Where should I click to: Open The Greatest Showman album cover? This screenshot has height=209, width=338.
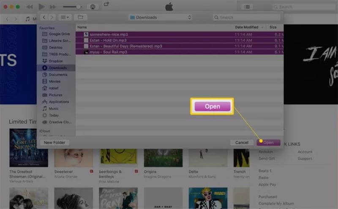click(x=29, y=147)
